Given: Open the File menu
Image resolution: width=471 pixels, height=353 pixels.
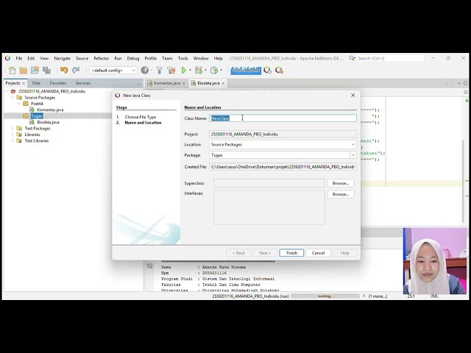Looking at the screenshot, I should pyautogui.click(x=19, y=58).
